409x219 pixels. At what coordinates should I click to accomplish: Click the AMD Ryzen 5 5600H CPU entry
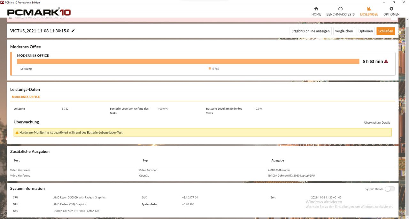pos(80,198)
